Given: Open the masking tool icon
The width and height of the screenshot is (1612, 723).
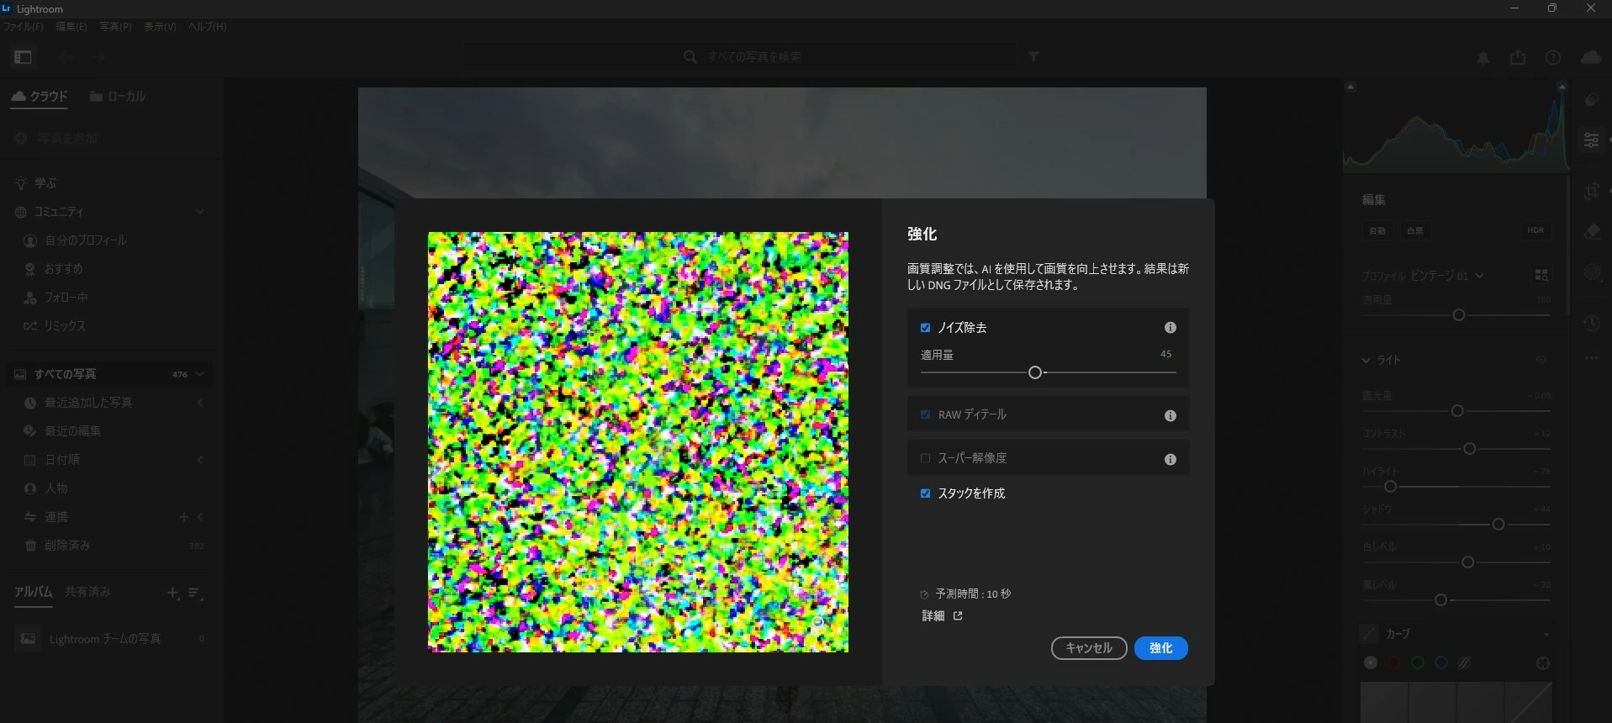Looking at the screenshot, I should pos(1591,272).
